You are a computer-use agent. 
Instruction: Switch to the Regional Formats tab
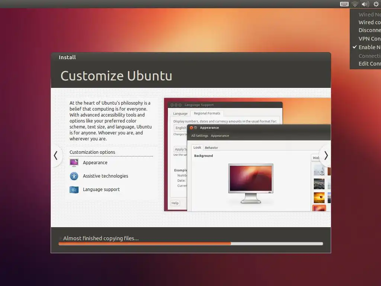(x=207, y=113)
